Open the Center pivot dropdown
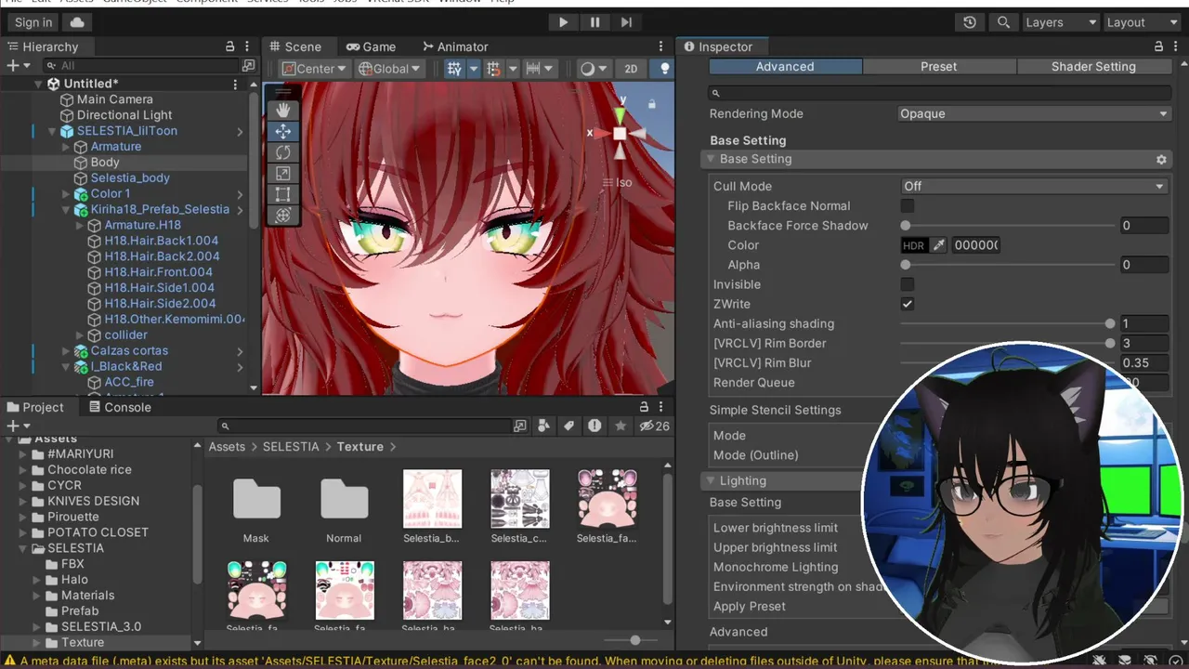 [314, 69]
